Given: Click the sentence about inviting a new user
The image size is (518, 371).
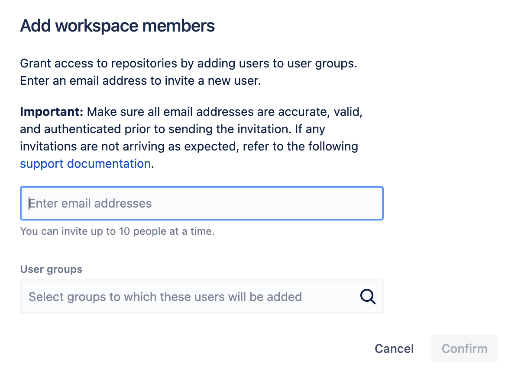Looking at the screenshot, I should pyautogui.click(x=140, y=81).
